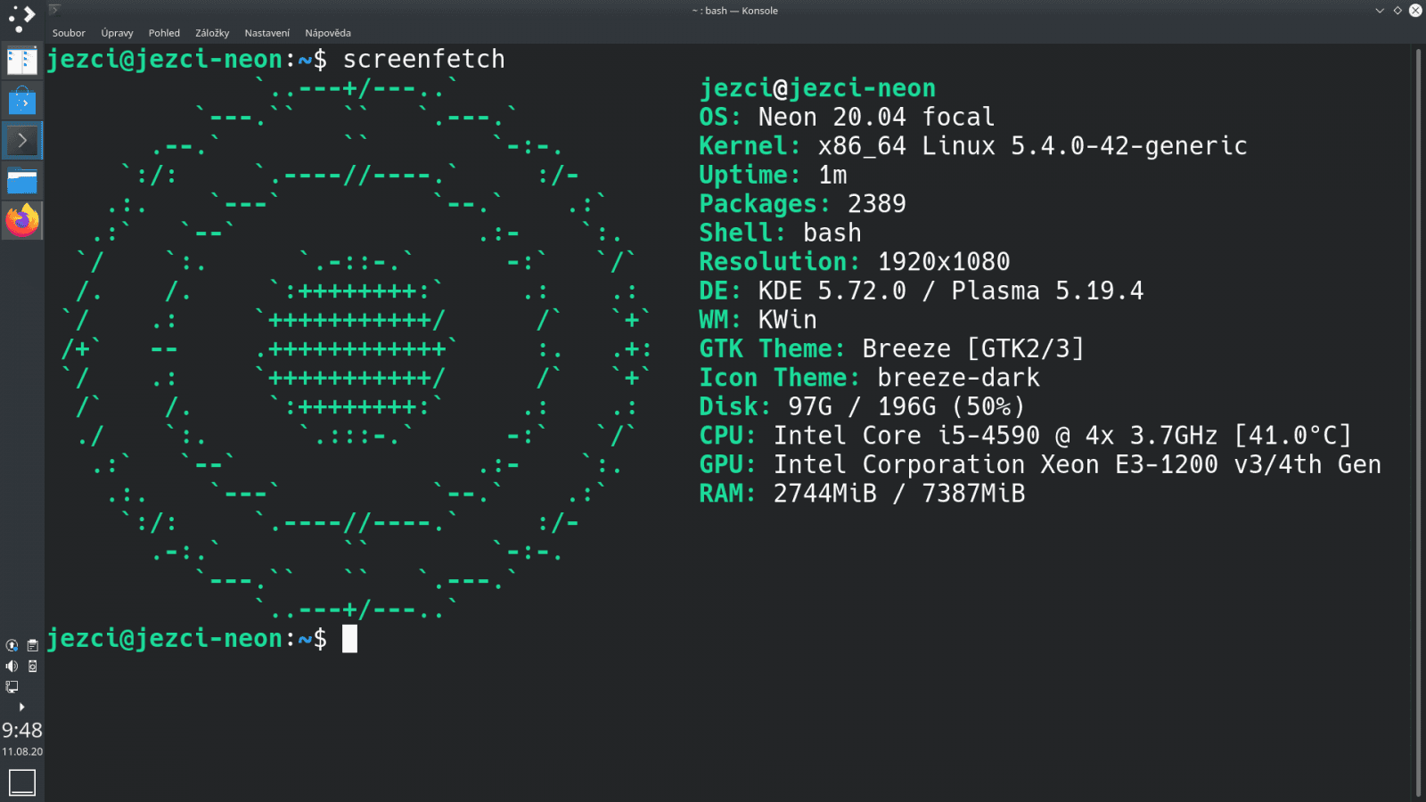Open Discover software center
The height and width of the screenshot is (802, 1426).
point(21,99)
